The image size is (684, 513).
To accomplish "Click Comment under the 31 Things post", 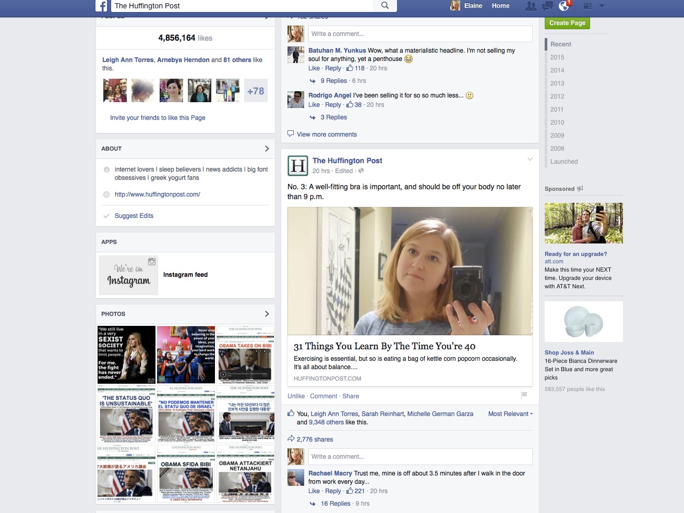I will (x=323, y=396).
